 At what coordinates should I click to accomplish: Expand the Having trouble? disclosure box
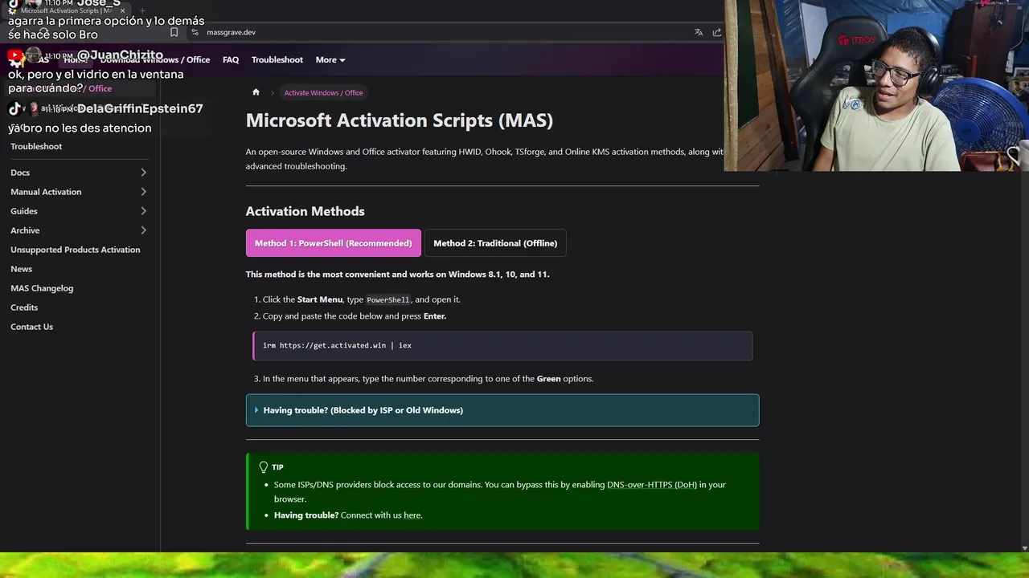502,410
